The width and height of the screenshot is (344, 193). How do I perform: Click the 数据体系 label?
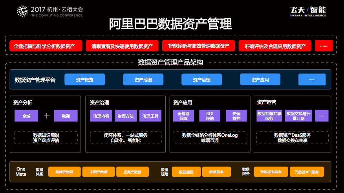click(x=40, y=172)
